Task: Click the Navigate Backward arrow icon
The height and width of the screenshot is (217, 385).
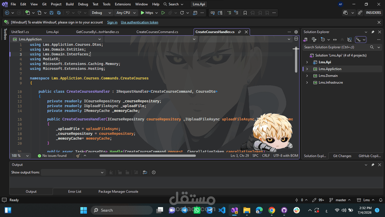Action: (x=7, y=13)
